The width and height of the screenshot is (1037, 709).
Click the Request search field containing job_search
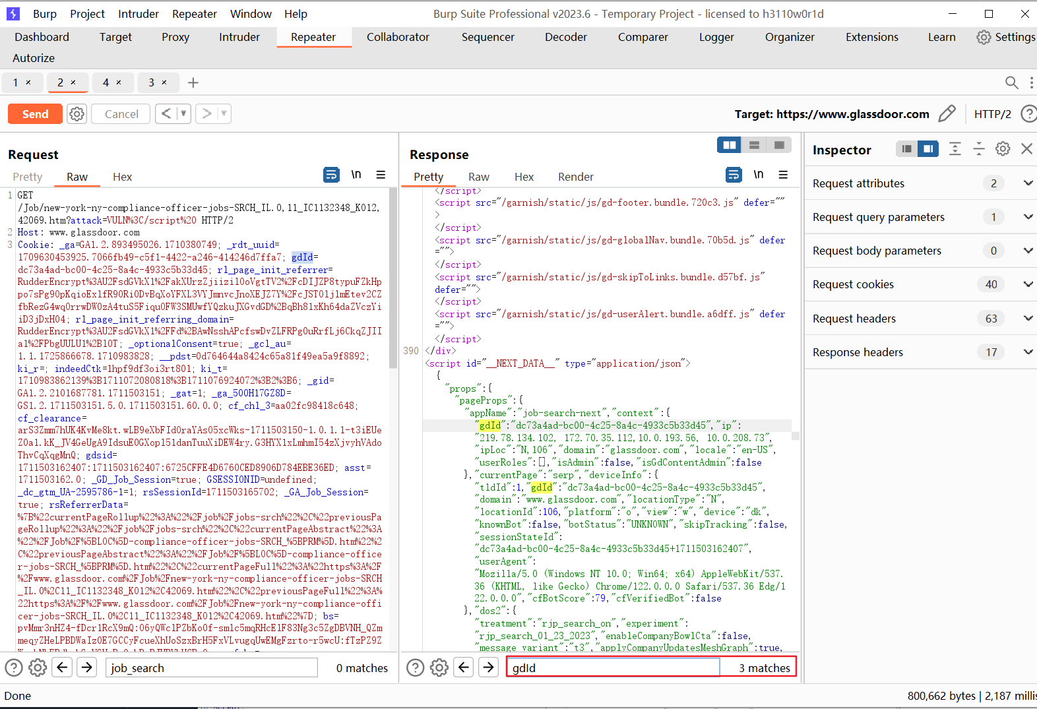(212, 668)
